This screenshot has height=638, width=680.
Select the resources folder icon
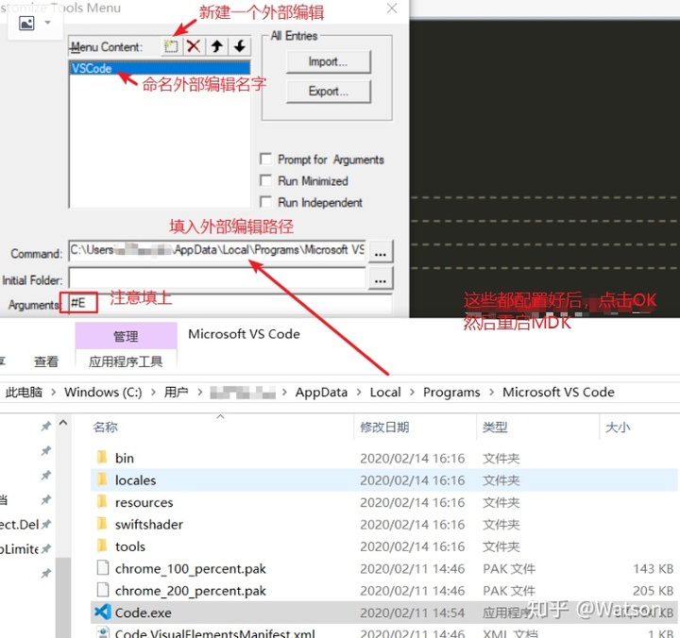point(102,501)
